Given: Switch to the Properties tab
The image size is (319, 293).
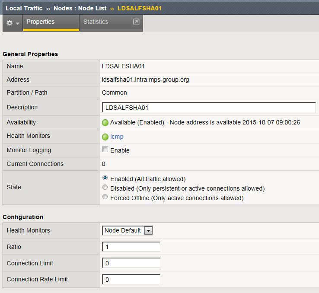Looking at the screenshot, I should tap(41, 22).
